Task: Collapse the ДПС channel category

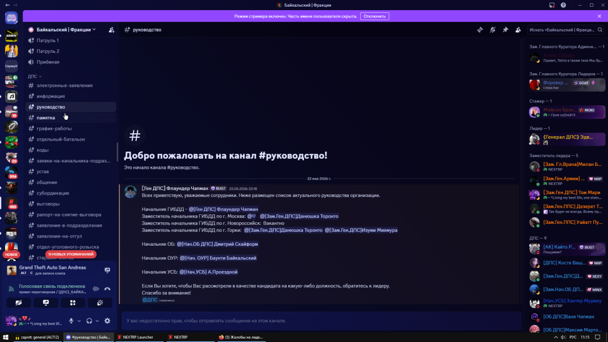Action: (x=34, y=76)
